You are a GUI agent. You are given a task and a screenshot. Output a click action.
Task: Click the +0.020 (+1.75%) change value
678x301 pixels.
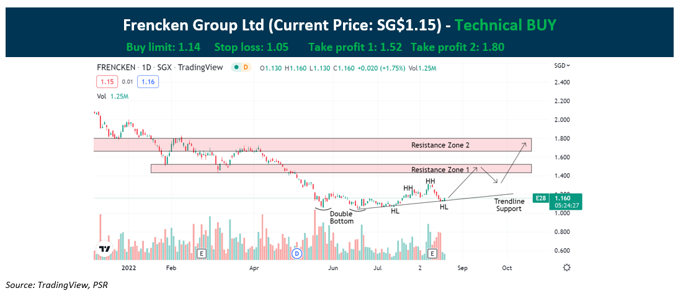[381, 68]
